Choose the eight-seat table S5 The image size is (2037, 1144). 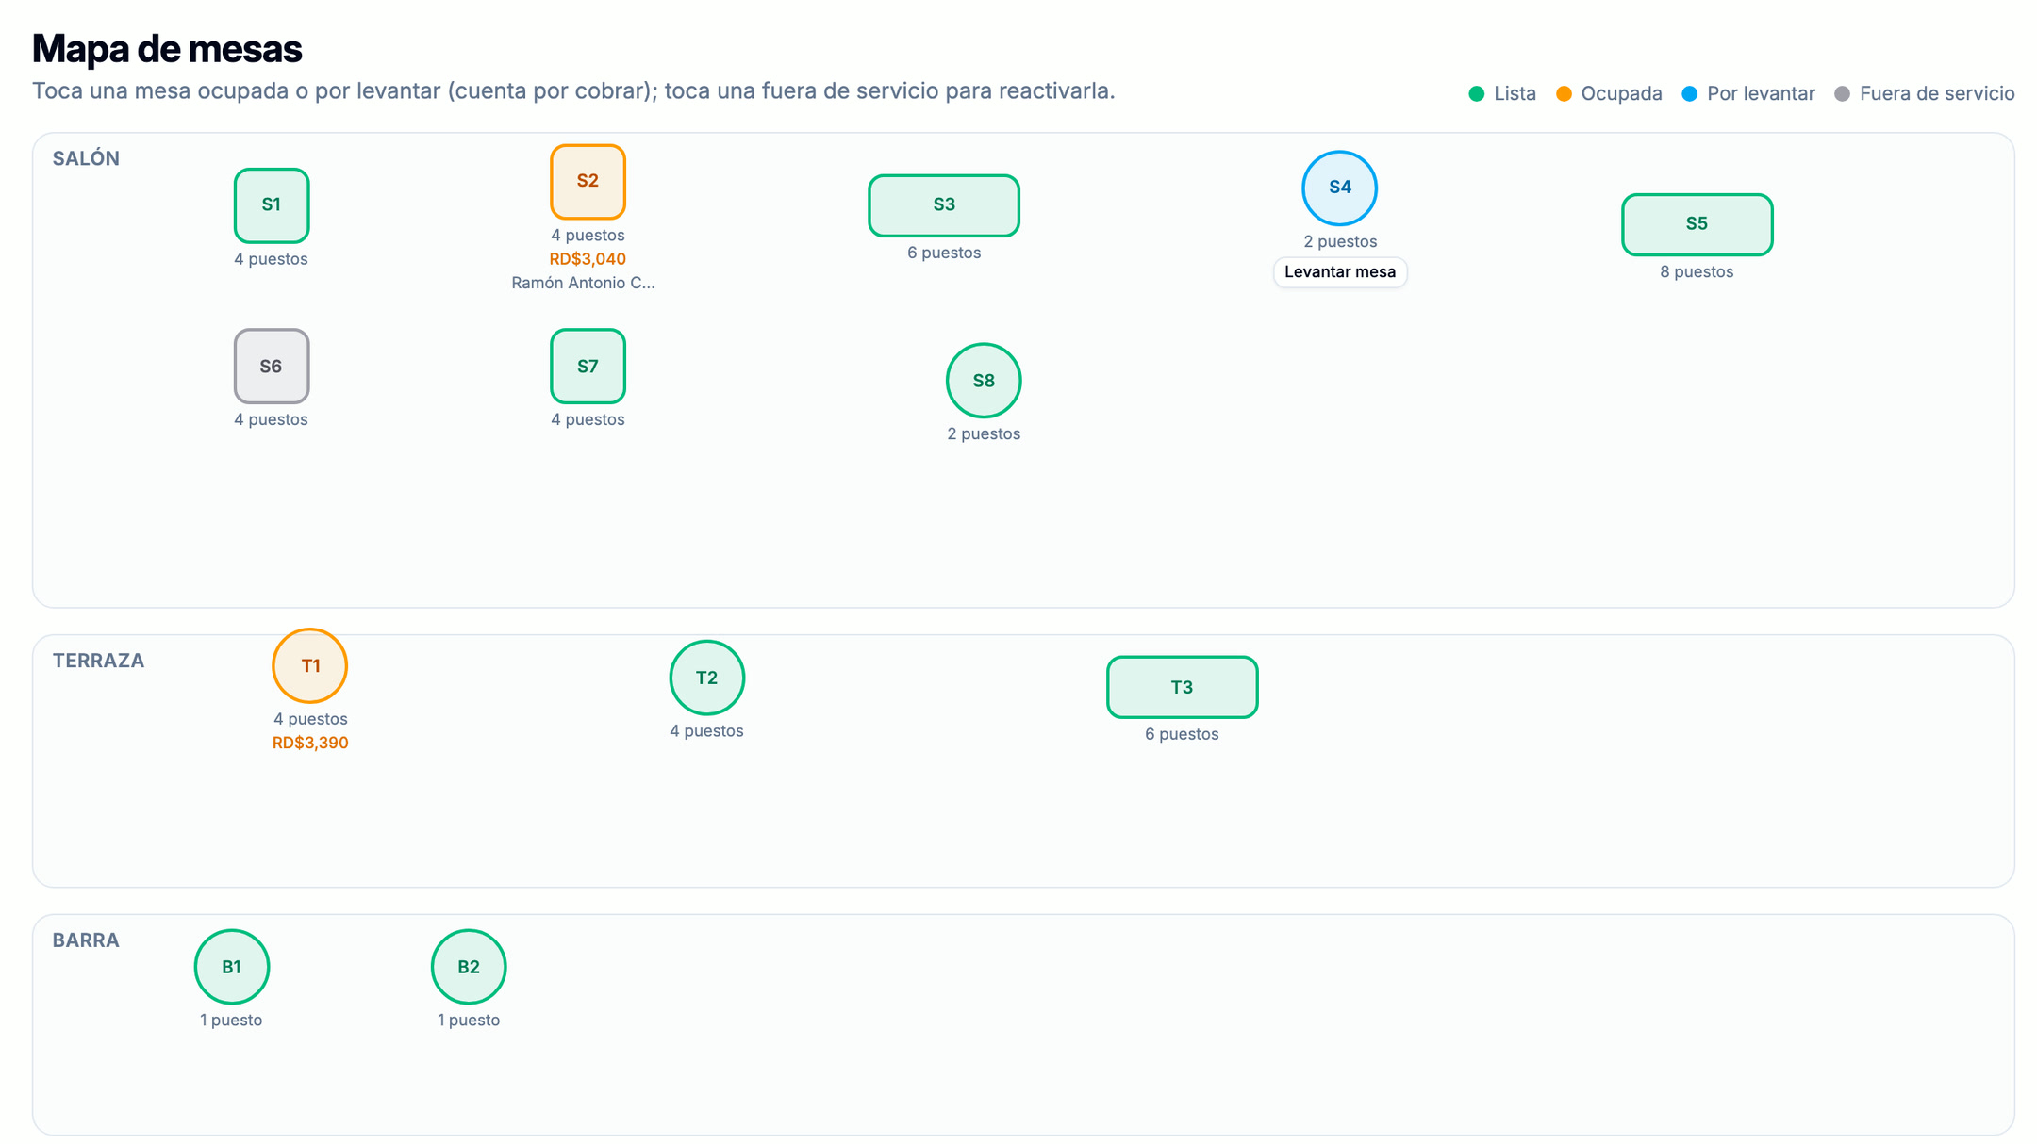(1697, 224)
